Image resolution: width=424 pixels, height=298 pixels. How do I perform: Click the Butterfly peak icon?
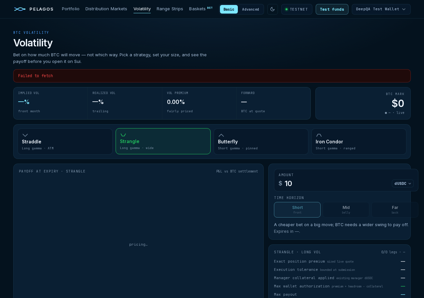click(221, 135)
